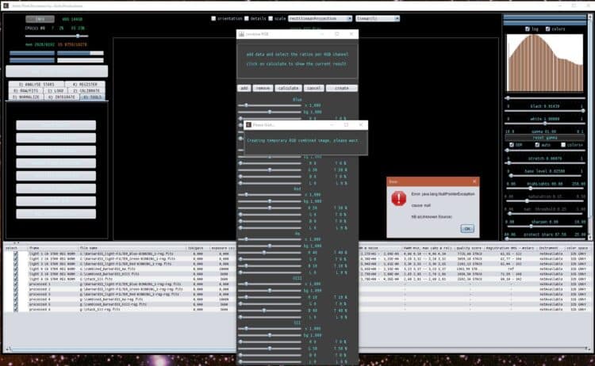595x366 pixels.
Task: Click the file table horizontal scrollbar
Action: click(298, 349)
